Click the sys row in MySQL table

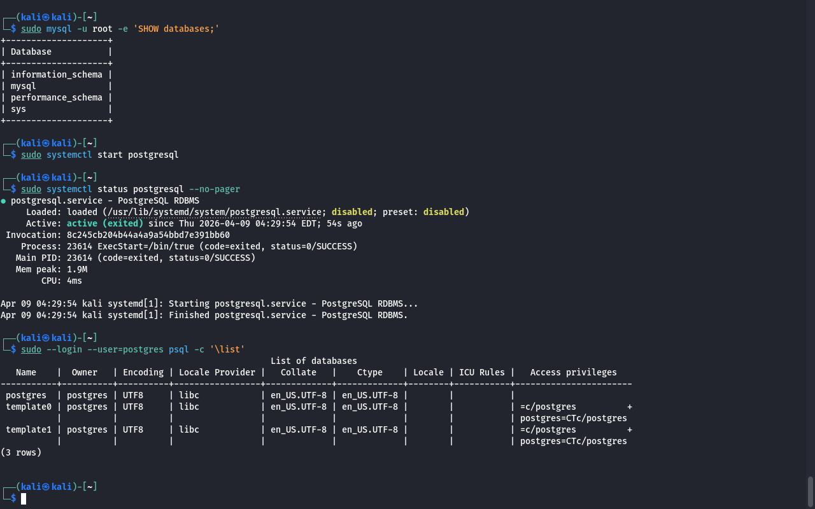18,109
